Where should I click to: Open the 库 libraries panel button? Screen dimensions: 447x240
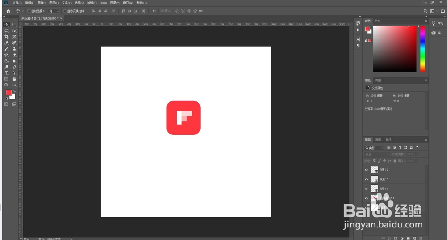click(436, 33)
